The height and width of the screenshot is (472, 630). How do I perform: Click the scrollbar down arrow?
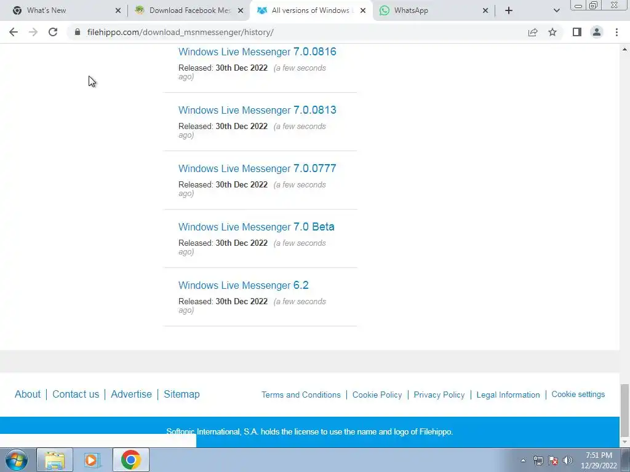(624, 442)
